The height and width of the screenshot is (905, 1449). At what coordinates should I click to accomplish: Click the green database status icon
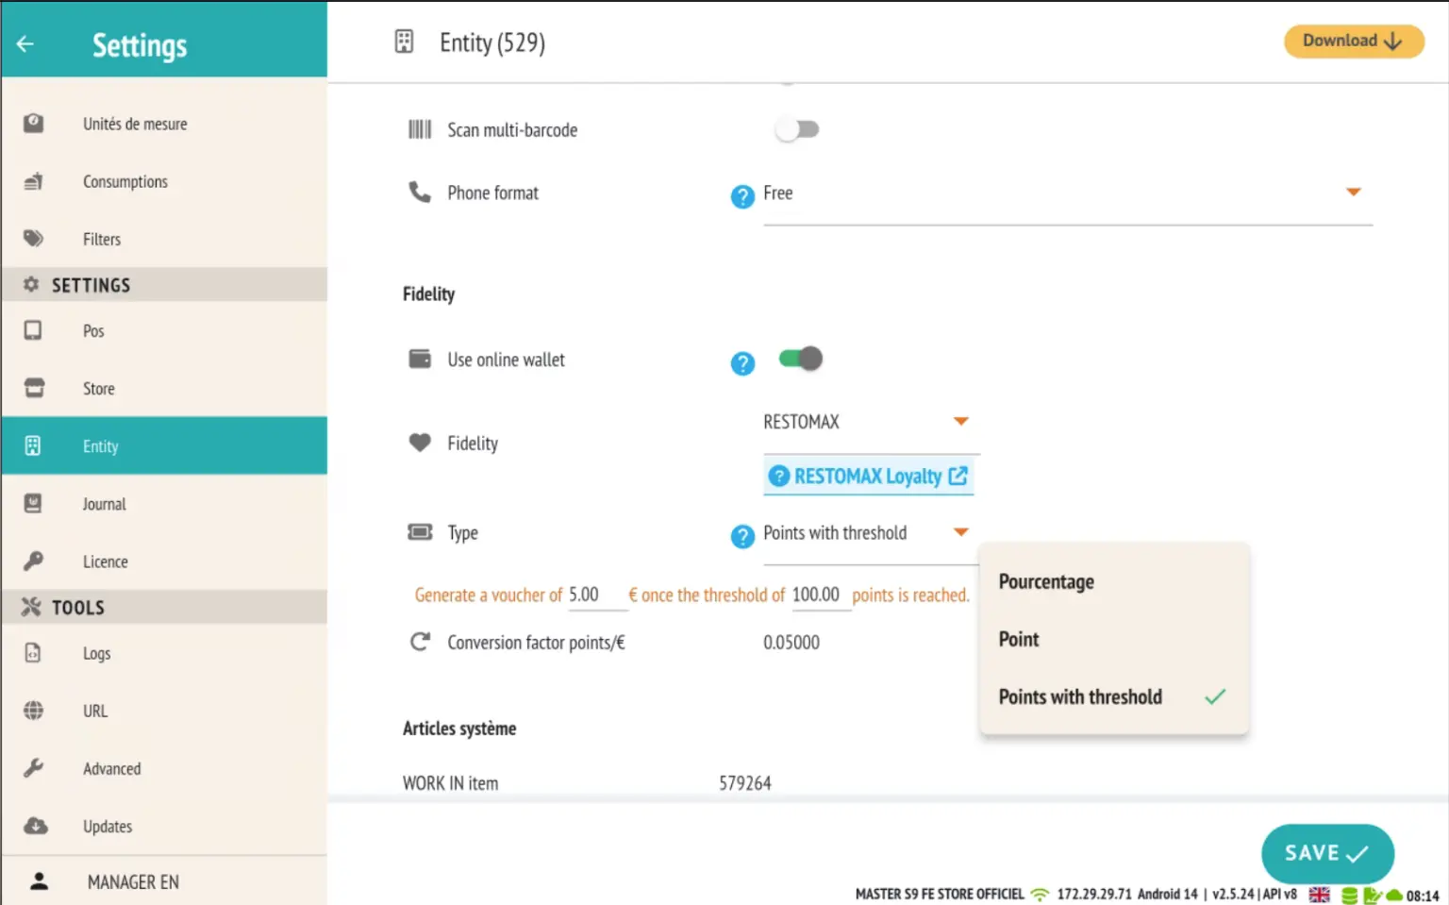(x=1349, y=896)
